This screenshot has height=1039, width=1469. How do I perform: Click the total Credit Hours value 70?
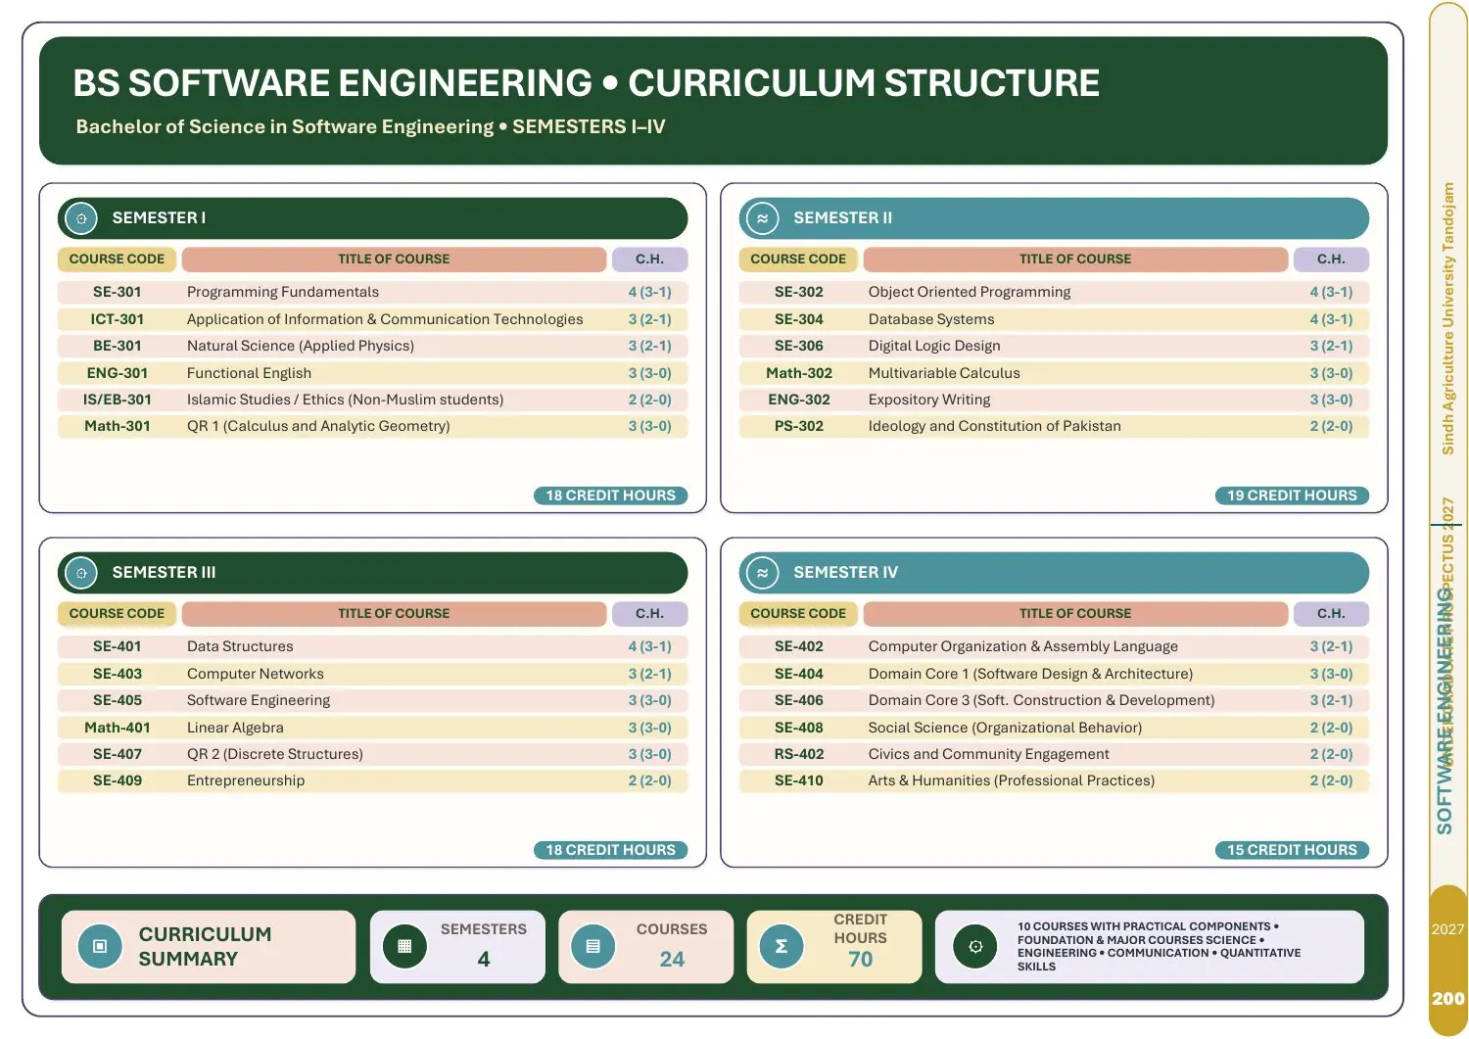point(861,960)
